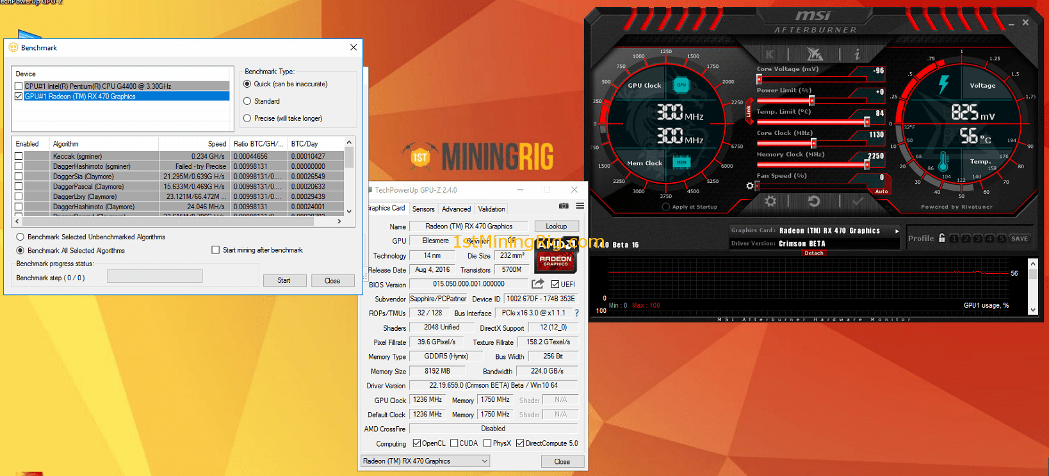The image size is (1049, 476).
Task: Select Precise benchmark type radio
Action: coord(247,118)
